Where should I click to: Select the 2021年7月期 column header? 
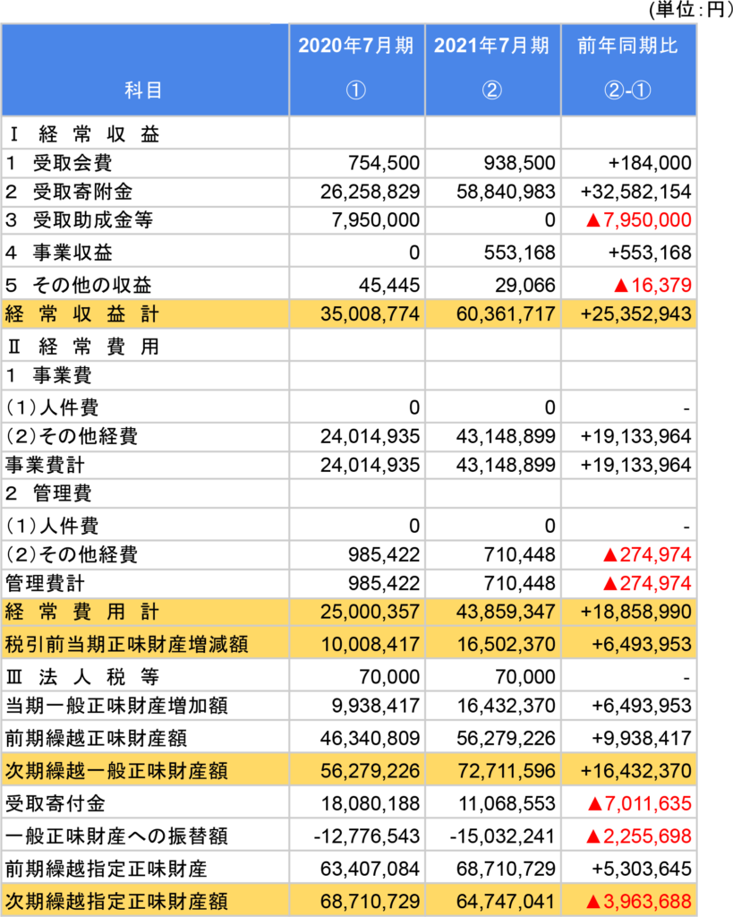[x=491, y=46]
